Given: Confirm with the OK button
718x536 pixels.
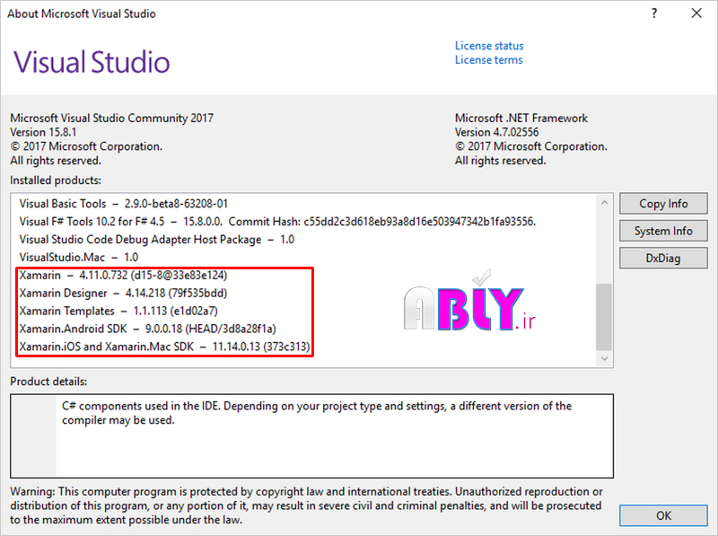Looking at the screenshot, I should 663,515.
